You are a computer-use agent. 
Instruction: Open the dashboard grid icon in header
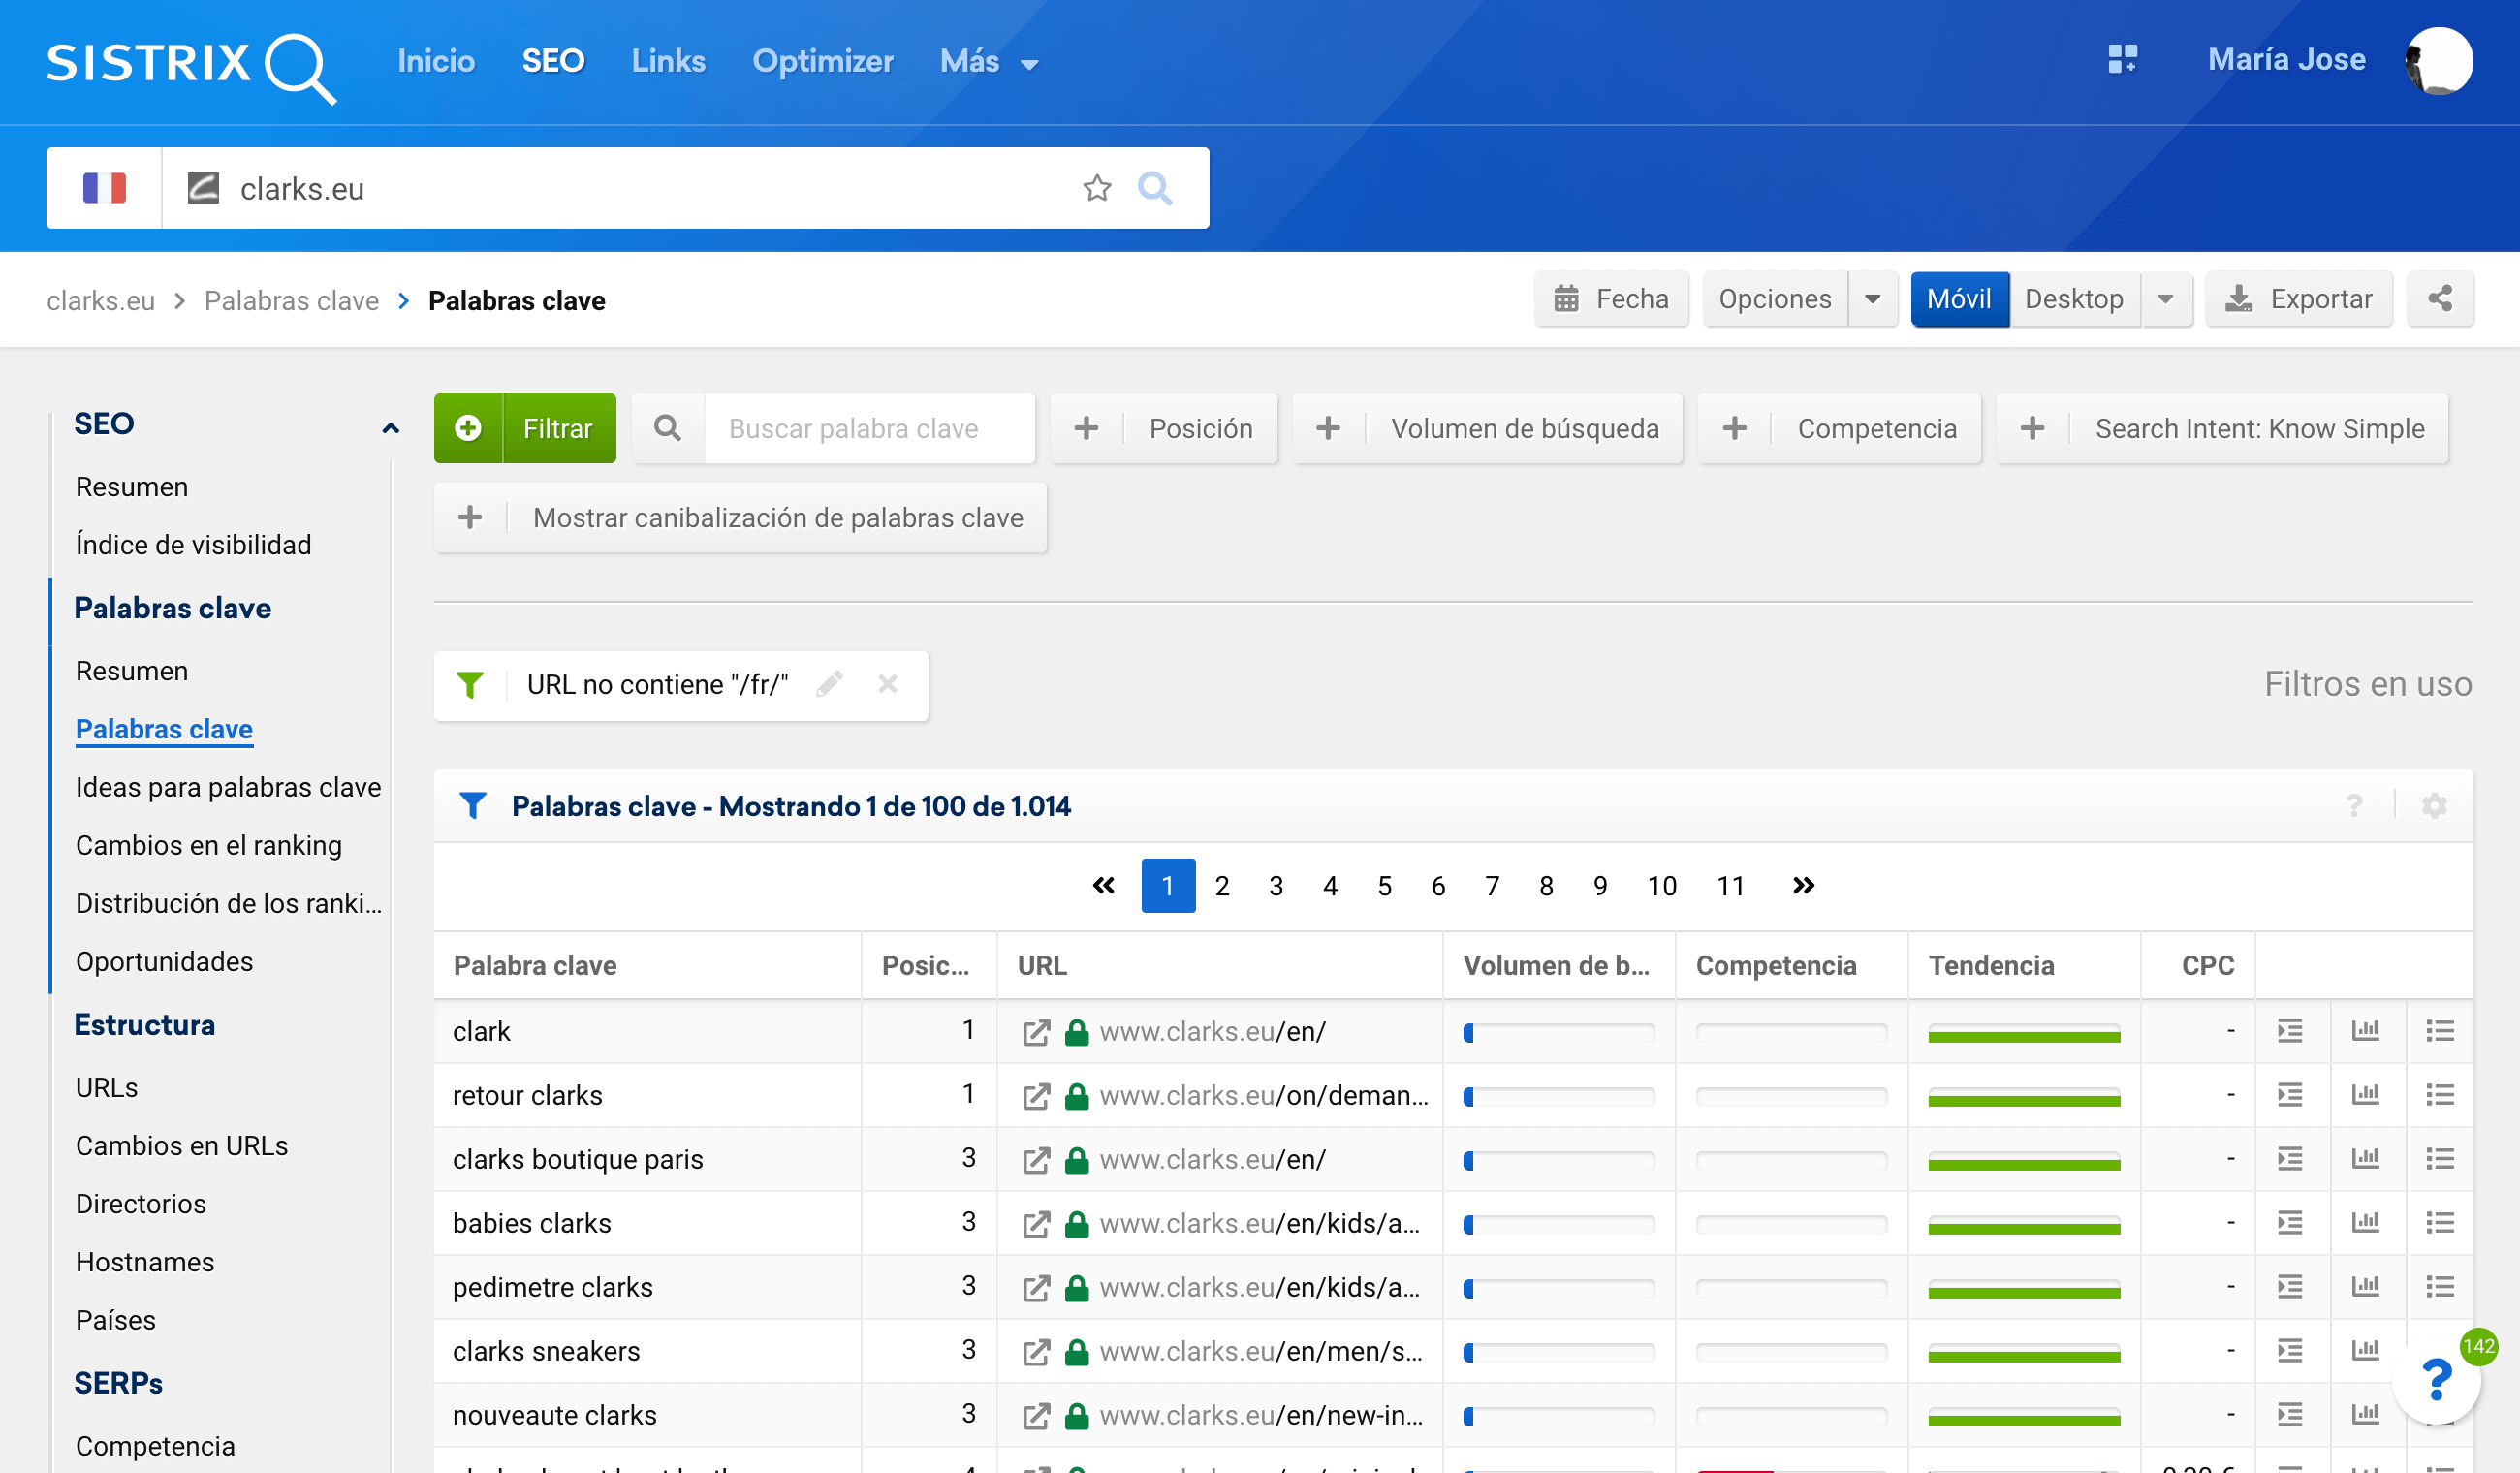coord(2122,60)
